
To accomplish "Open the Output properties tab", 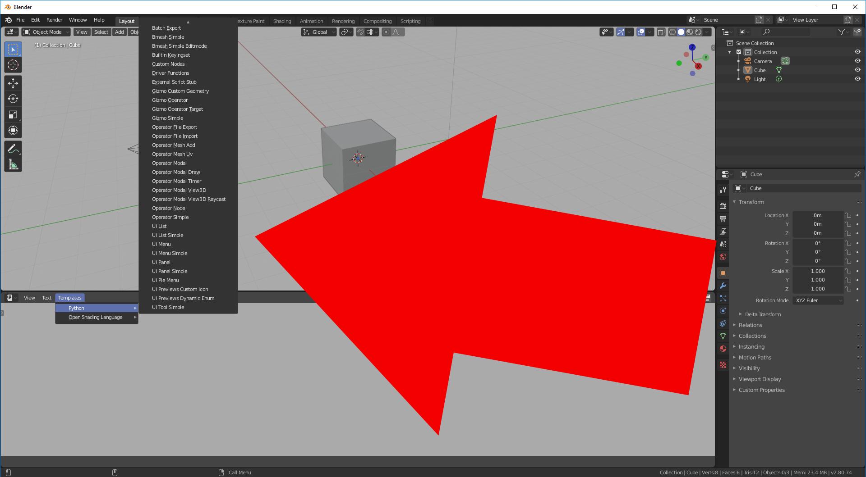I will click(x=723, y=218).
